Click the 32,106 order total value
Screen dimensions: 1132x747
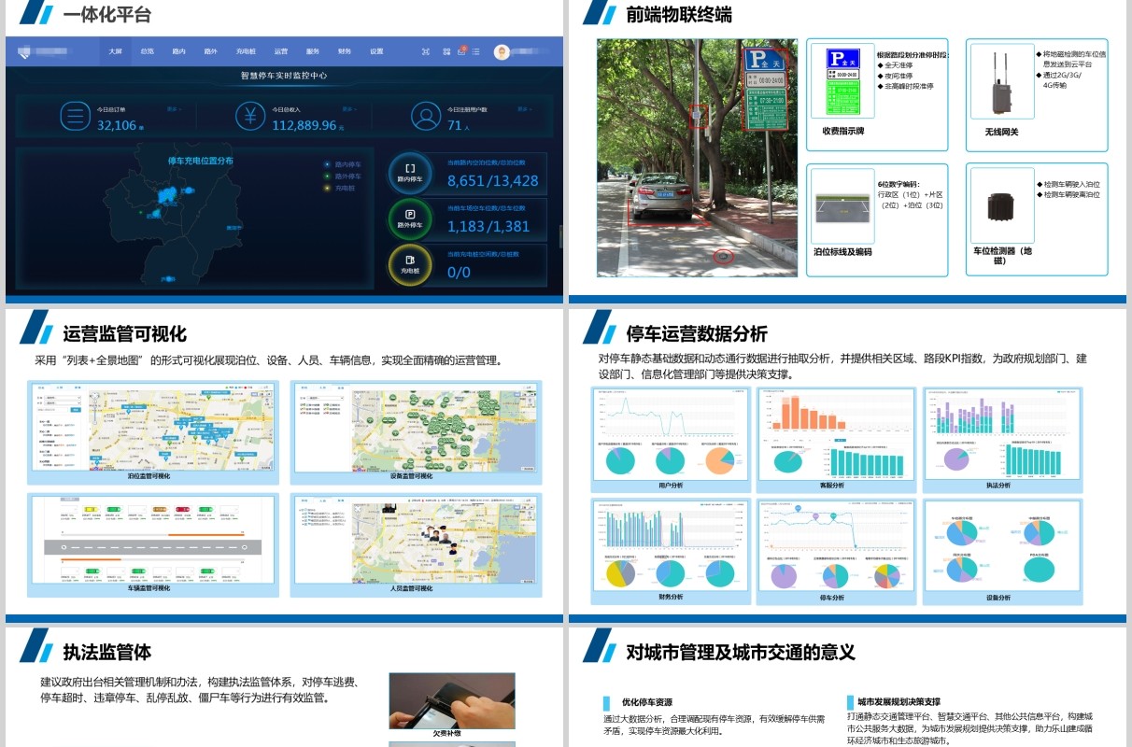click(x=117, y=125)
